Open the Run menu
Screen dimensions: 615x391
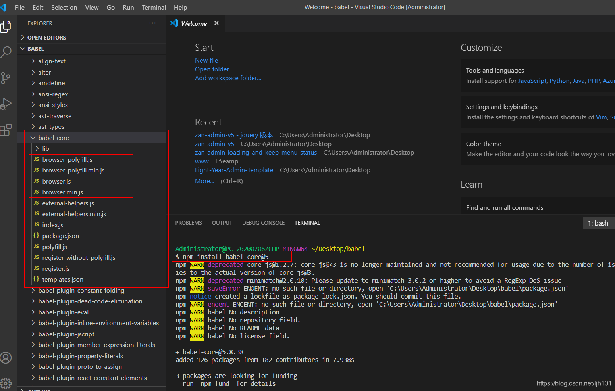click(128, 7)
